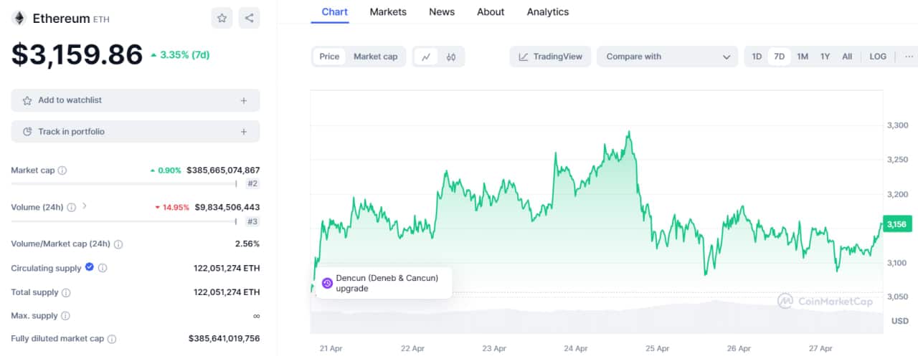The width and height of the screenshot is (918, 356).
Task: Click info icon next to Max. supply
Action: tap(65, 316)
